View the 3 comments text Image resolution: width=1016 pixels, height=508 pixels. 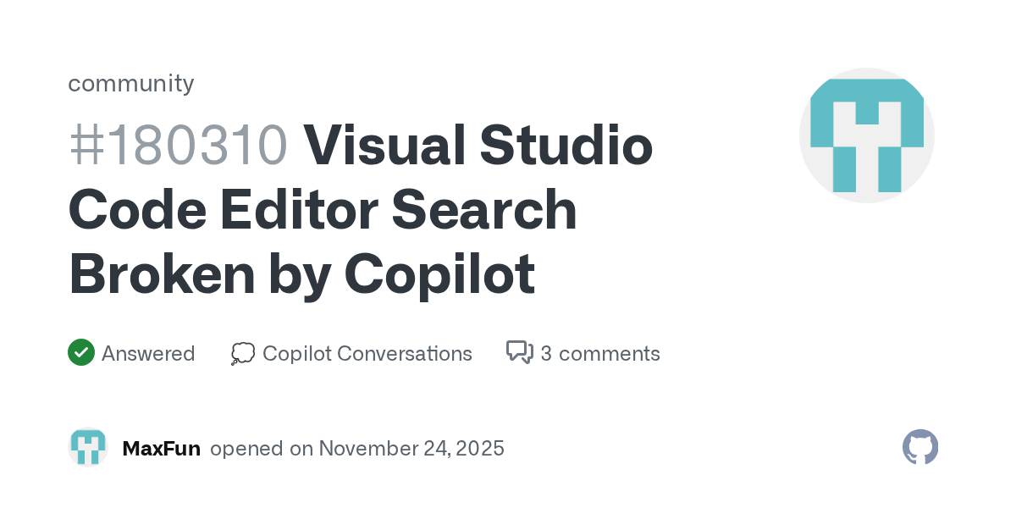(x=600, y=353)
